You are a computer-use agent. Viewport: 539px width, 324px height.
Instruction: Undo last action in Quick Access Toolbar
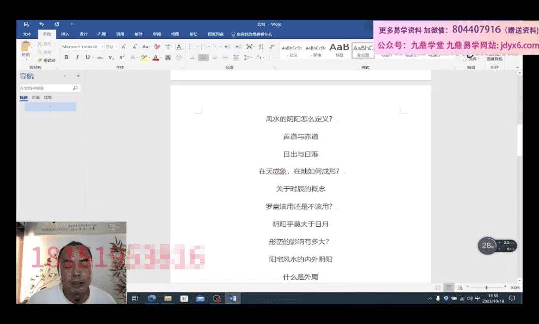(41, 24)
